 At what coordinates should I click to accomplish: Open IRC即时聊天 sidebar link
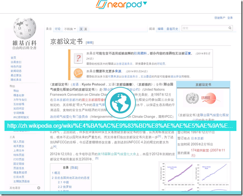(x=21, y=117)
